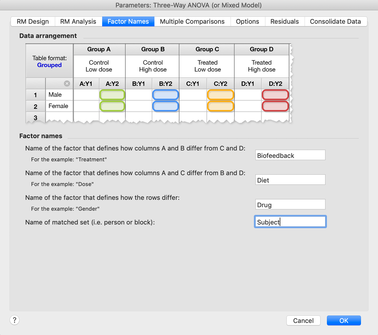The width and height of the screenshot is (378, 335).
Task: Select the Diet factor name field
Action: click(290, 180)
